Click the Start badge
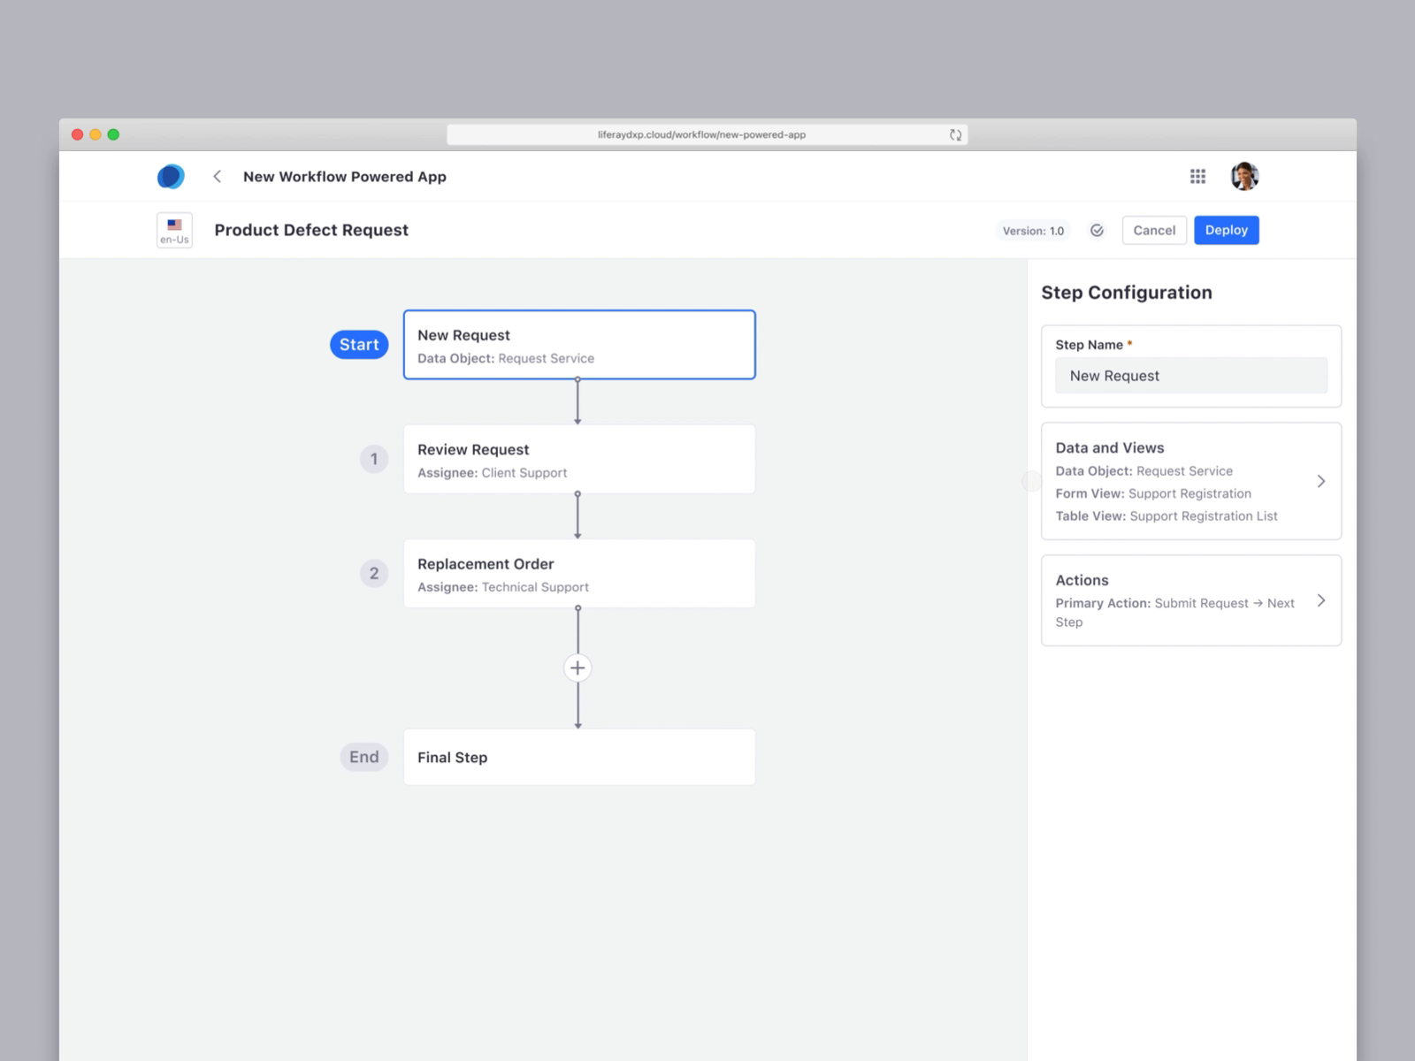This screenshot has height=1061, width=1415. (x=358, y=344)
